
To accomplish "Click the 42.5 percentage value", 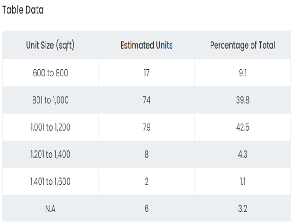I will [x=242, y=127].
